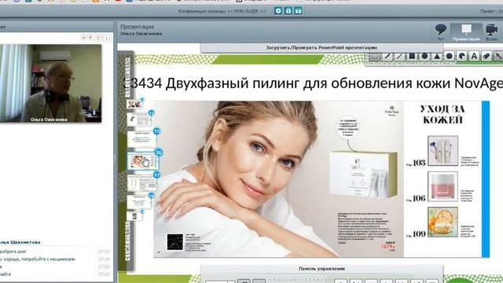
Task: Click page number 106 on slide
Action: click(x=419, y=199)
